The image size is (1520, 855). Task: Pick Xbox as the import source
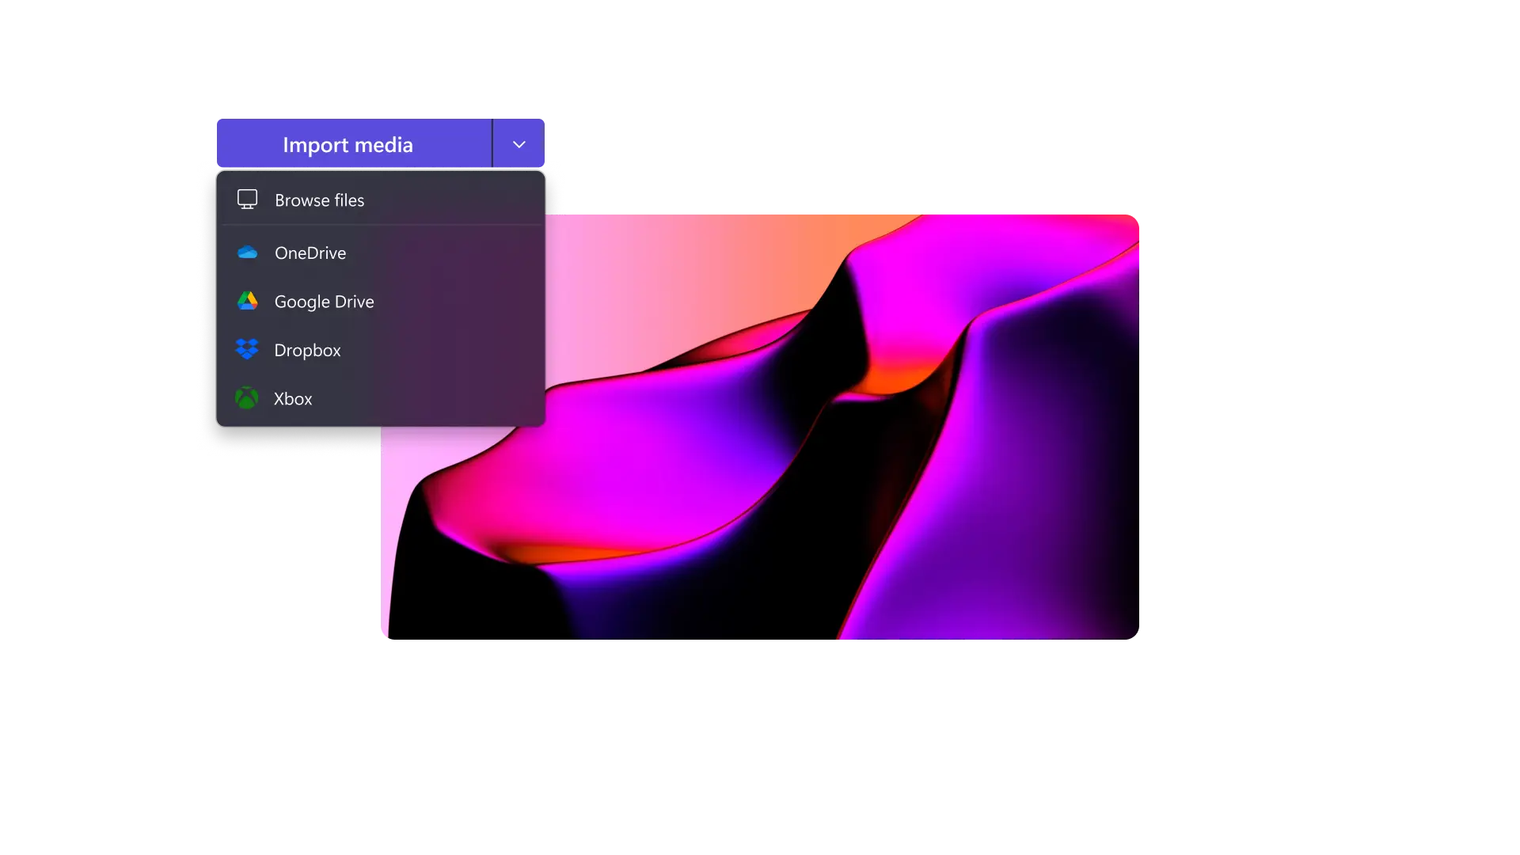tap(293, 398)
